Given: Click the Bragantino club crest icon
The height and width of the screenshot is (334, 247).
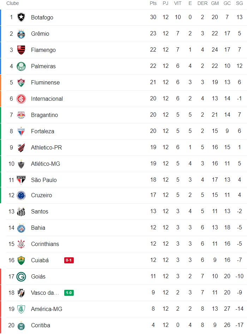Looking at the screenshot, I should [x=21, y=115].
